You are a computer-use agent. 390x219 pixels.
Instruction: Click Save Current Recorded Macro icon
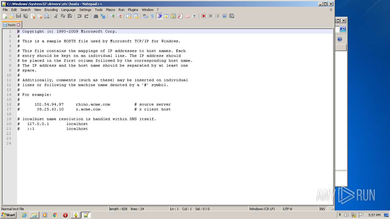232,16
